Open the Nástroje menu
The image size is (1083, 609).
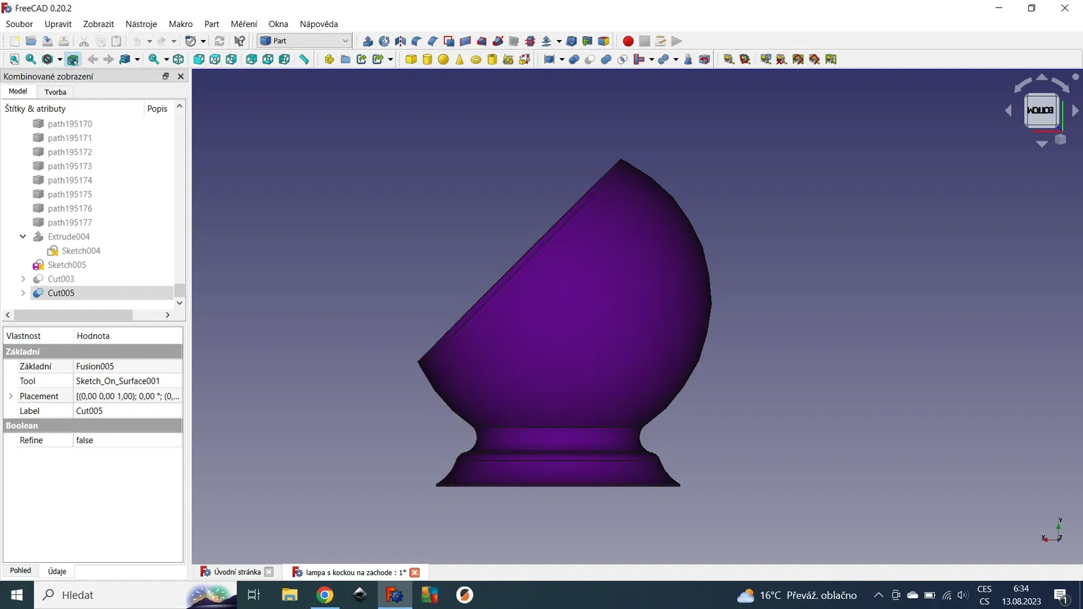pyautogui.click(x=141, y=24)
